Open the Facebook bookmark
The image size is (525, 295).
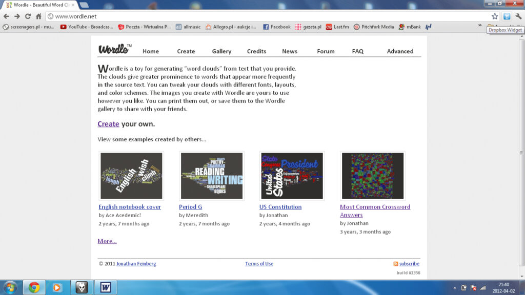pos(276,27)
